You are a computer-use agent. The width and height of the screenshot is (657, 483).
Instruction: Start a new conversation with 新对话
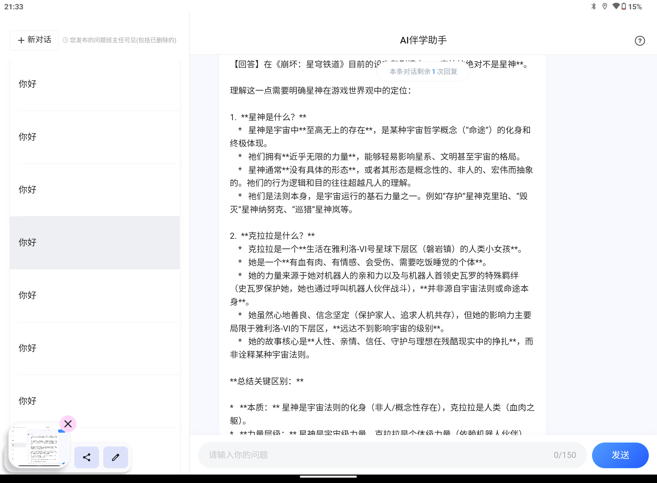click(34, 40)
